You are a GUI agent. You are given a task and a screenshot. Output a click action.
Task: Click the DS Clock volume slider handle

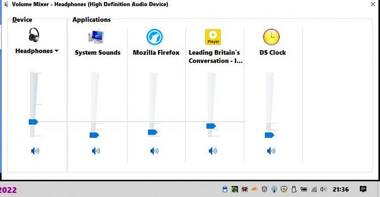(x=270, y=135)
